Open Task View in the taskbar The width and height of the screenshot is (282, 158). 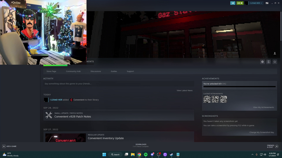126,154
